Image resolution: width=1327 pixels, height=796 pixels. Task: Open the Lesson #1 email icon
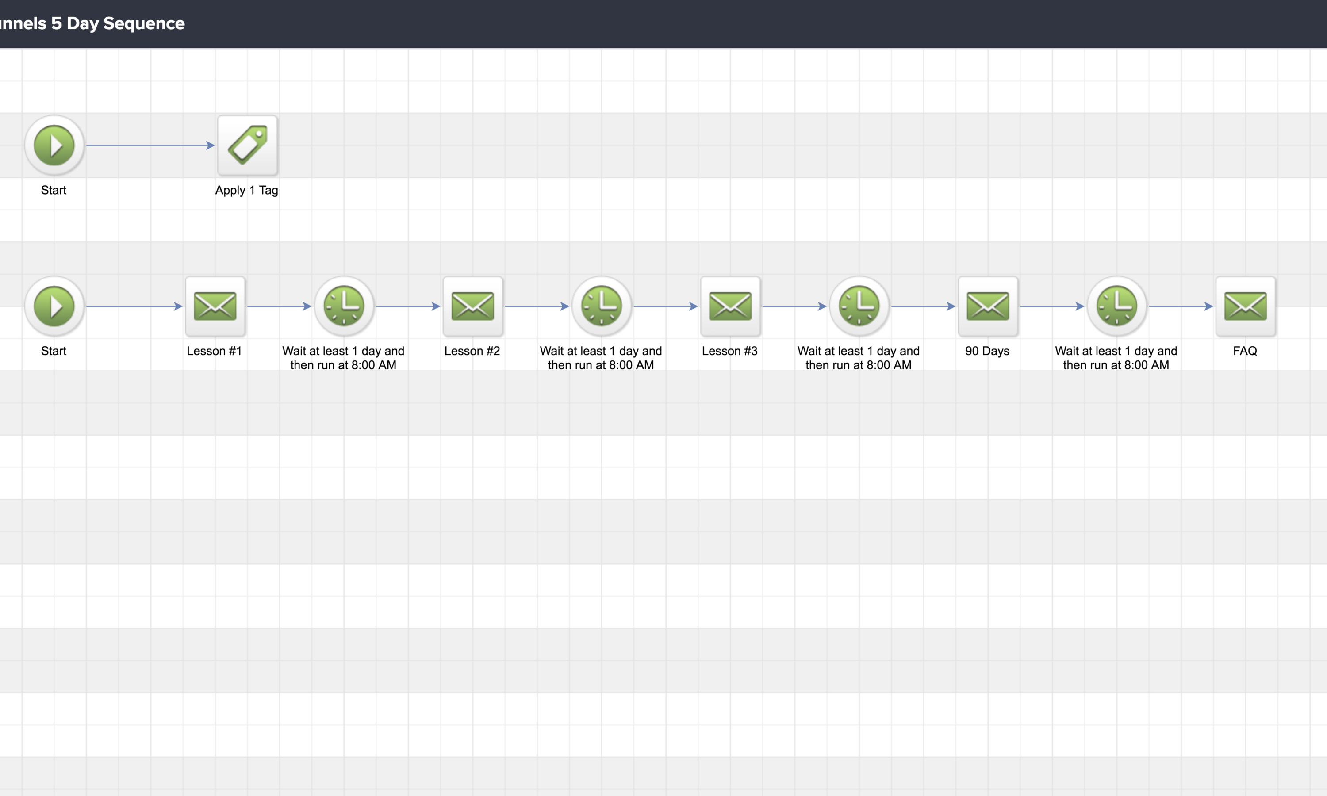click(x=215, y=306)
